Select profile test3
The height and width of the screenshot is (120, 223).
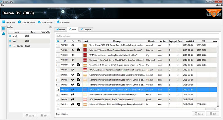point(29,41)
